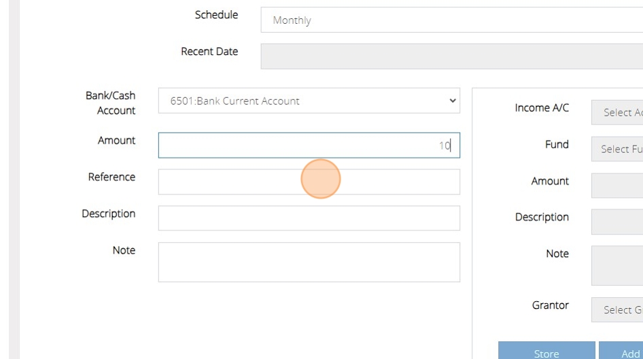
Task: Click the Grantor label text
Action: 550,305
